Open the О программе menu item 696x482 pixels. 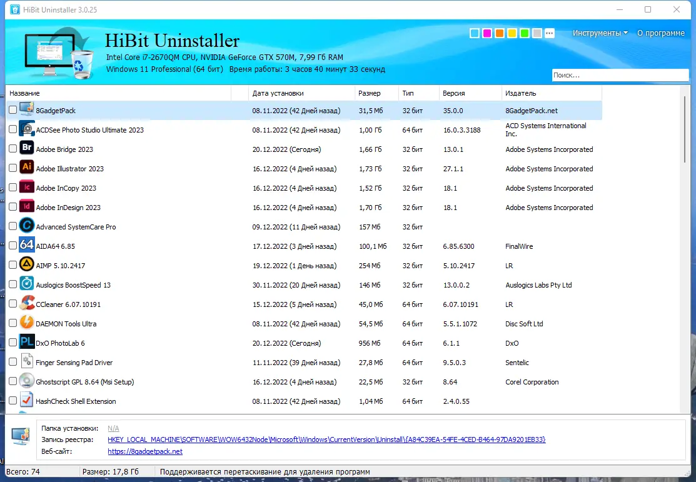tap(660, 33)
